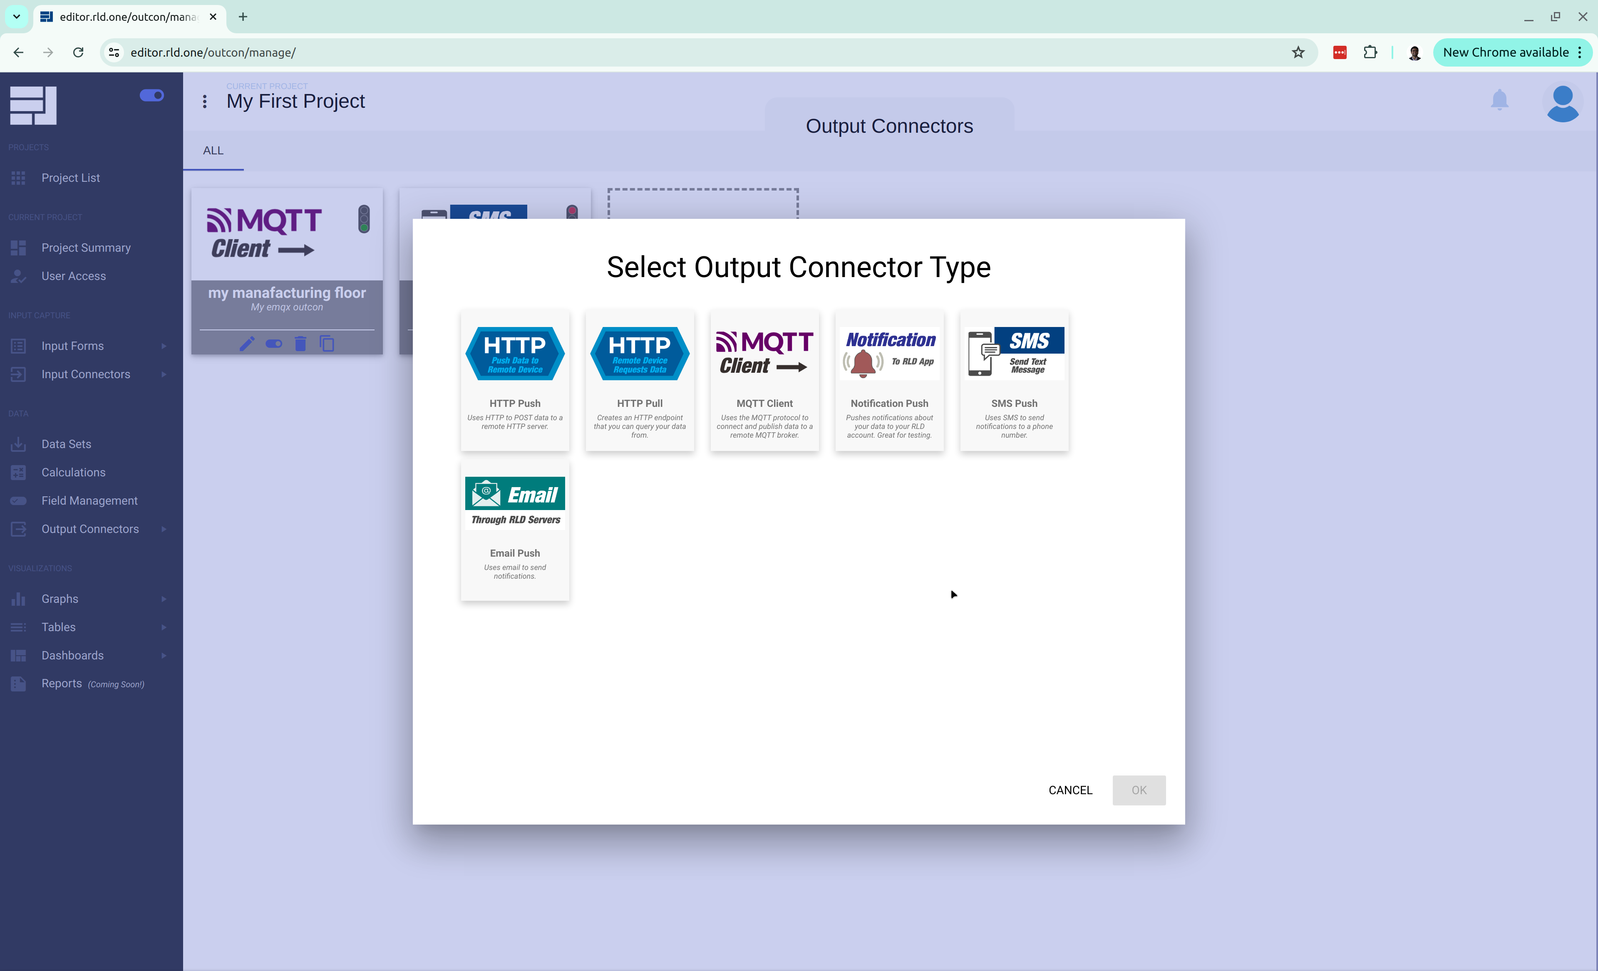Cancel the connector type dialog
This screenshot has height=971, width=1598.
(1070, 790)
